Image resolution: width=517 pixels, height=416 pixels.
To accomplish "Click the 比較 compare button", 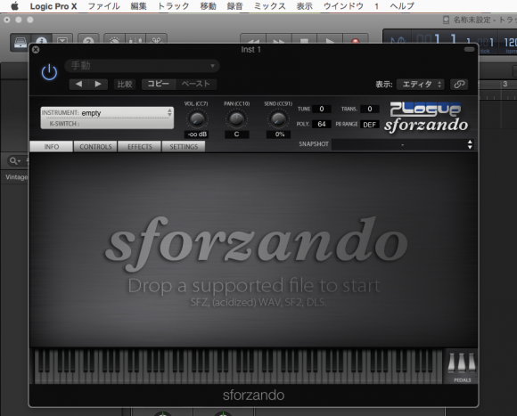I will [125, 84].
